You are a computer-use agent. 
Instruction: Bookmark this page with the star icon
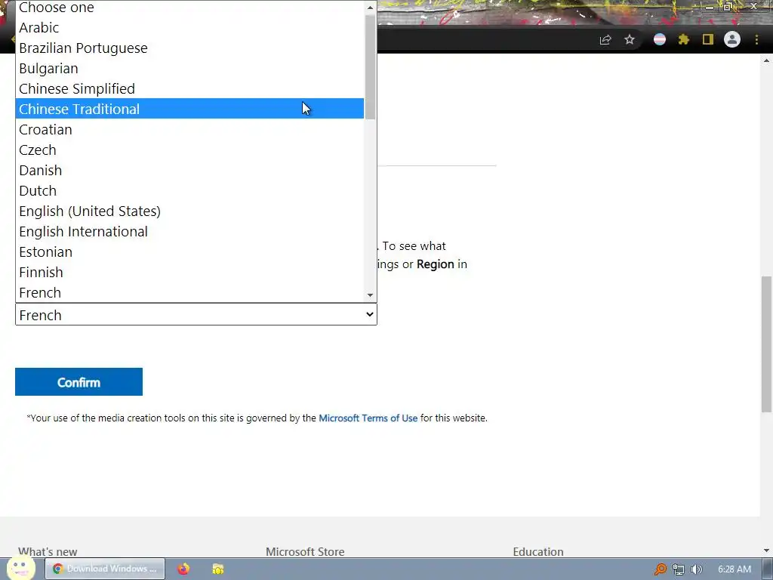point(630,39)
